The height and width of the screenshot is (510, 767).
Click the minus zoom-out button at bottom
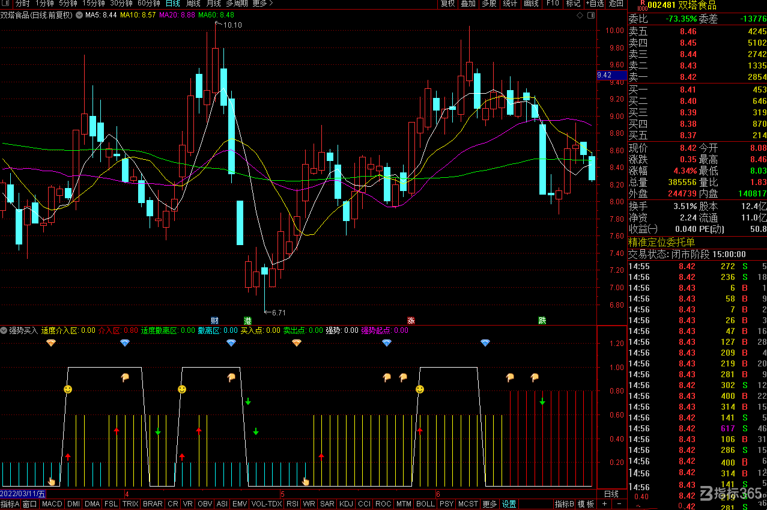619,504
